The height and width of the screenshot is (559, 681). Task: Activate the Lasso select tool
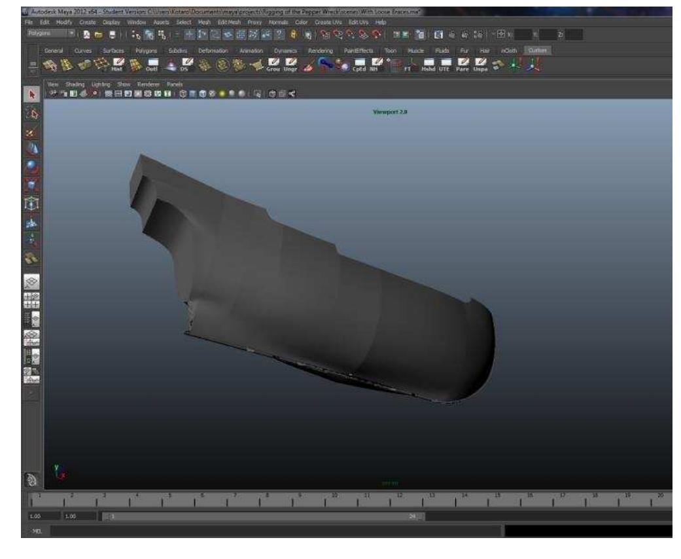pyautogui.click(x=32, y=114)
